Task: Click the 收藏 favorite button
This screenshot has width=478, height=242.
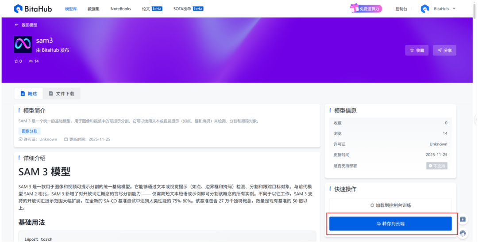Action: point(417,50)
